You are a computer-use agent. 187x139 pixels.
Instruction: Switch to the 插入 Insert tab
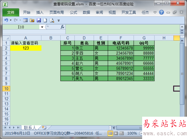tap(40, 12)
